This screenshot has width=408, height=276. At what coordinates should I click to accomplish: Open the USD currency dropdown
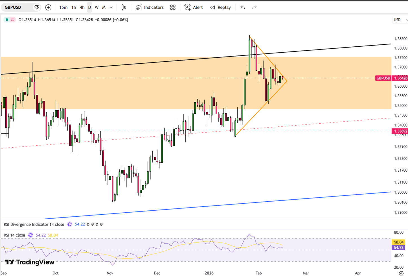[x=400, y=20]
